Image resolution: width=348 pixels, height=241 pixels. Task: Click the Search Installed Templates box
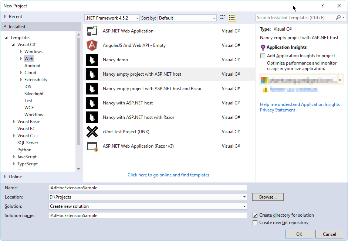click(x=295, y=17)
